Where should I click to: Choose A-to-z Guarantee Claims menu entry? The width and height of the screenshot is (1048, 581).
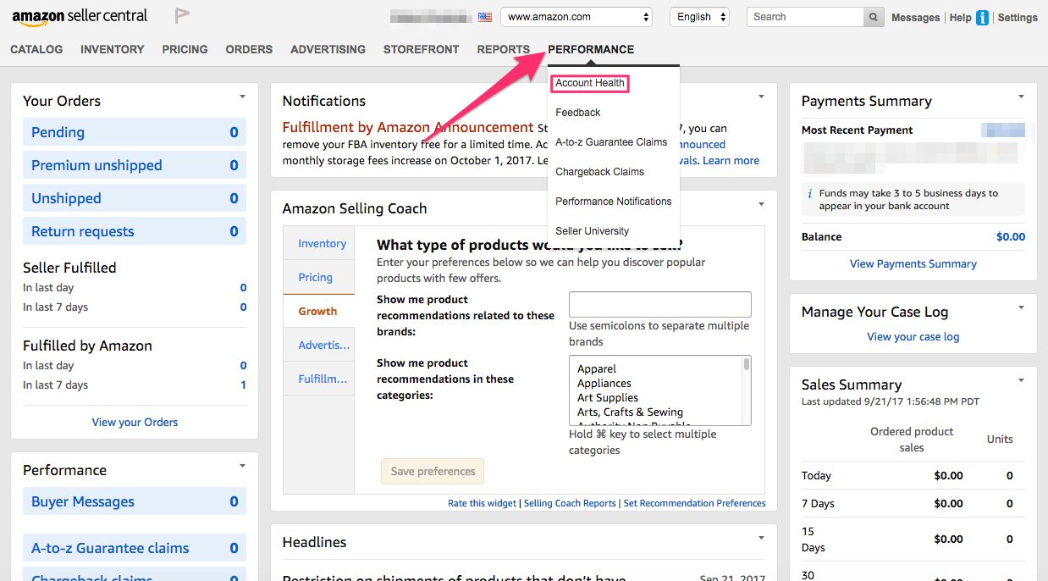click(x=611, y=142)
